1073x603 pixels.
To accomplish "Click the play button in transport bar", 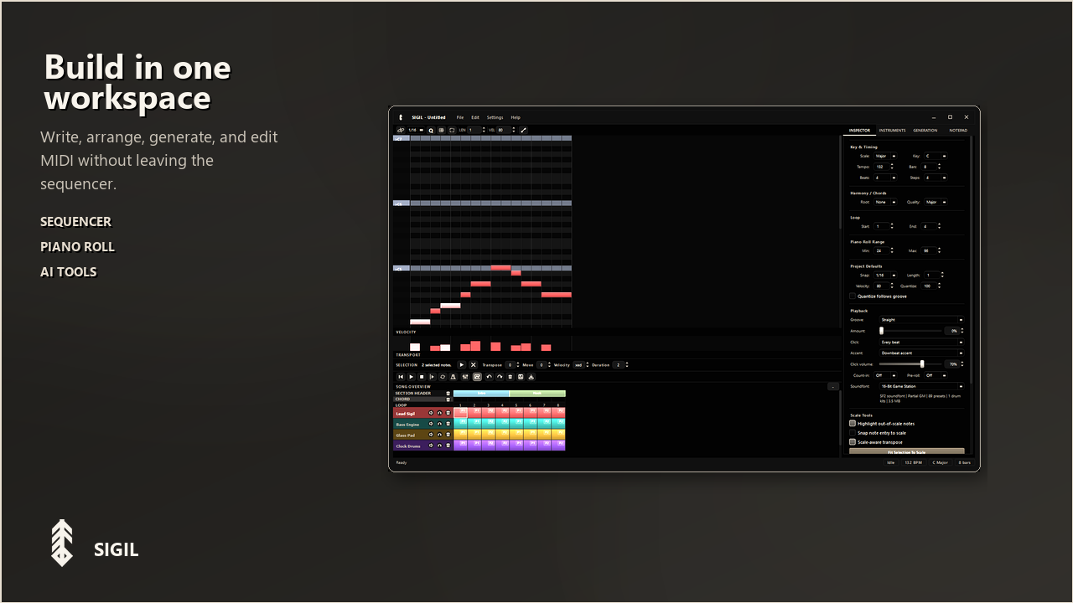I will [411, 377].
